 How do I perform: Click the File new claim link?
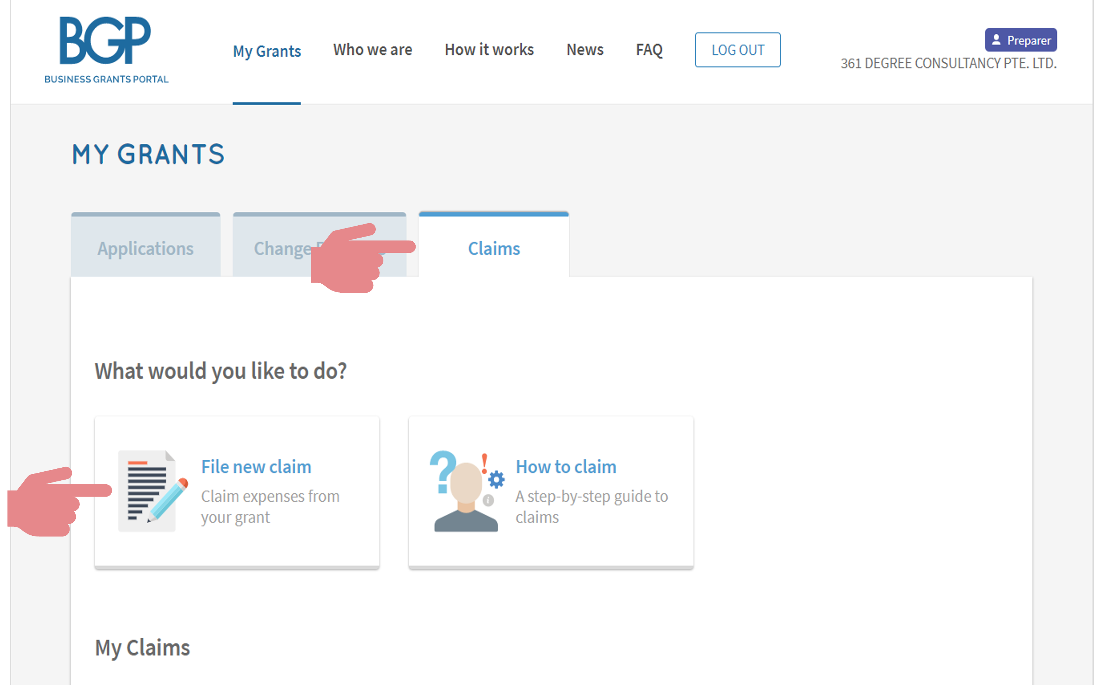(x=256, y=467)
